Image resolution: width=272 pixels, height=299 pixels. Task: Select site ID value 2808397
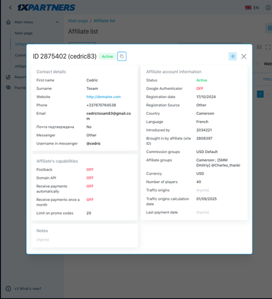(x=204, y=138)
